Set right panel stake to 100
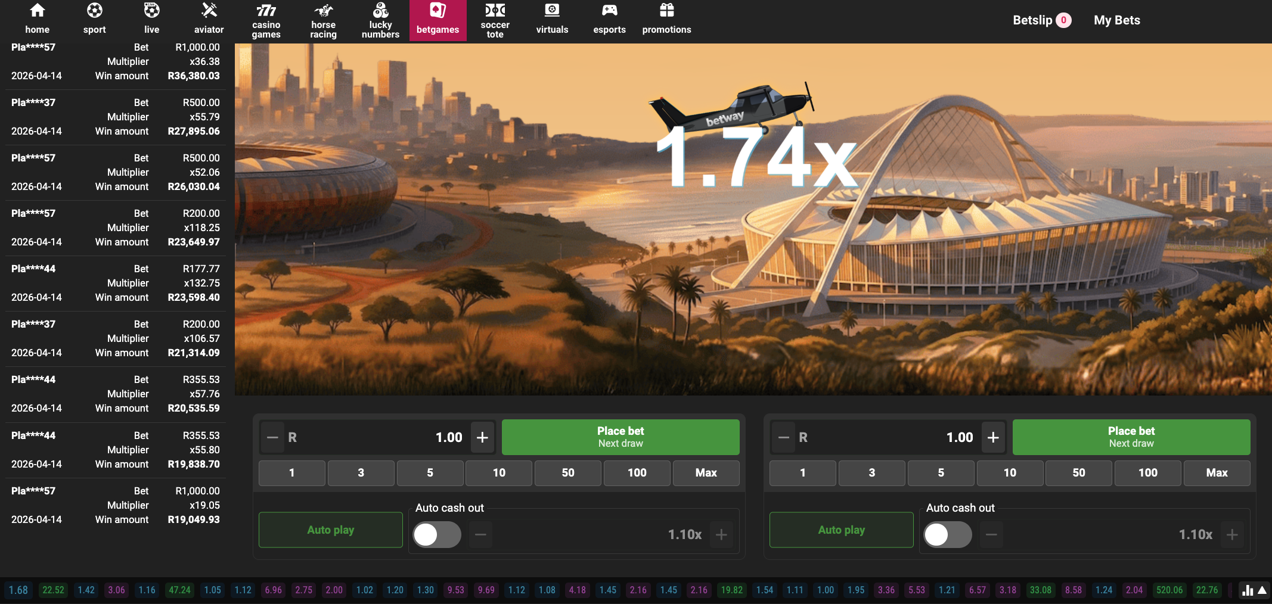1272x604 pixels. coord(1148,473)
